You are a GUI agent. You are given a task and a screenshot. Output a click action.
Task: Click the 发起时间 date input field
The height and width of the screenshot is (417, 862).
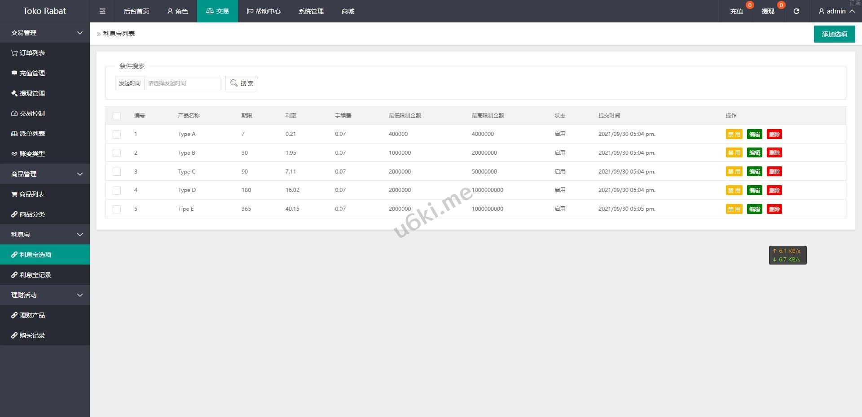182,83
